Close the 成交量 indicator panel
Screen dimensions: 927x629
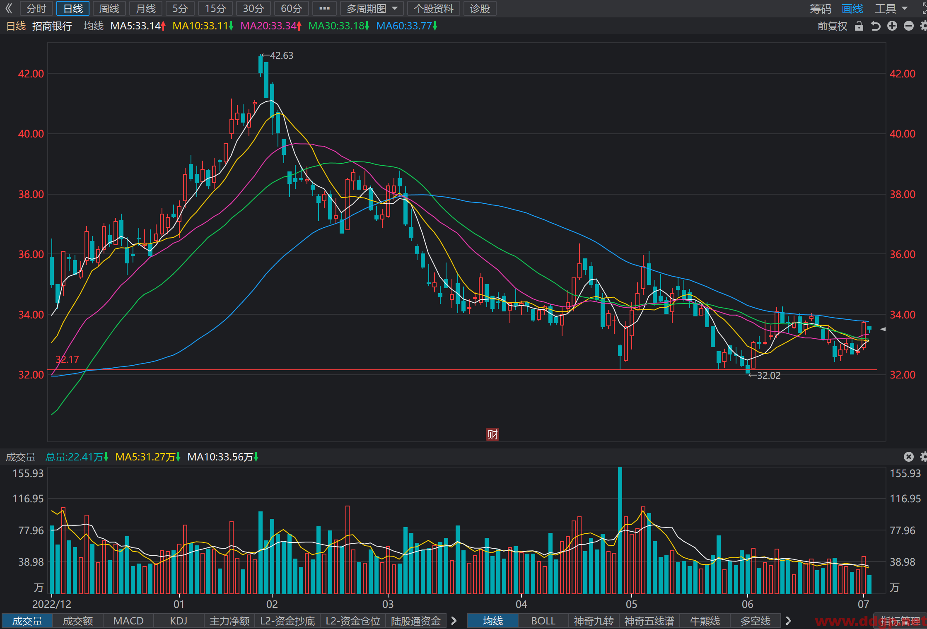click(x=908, y=457)
